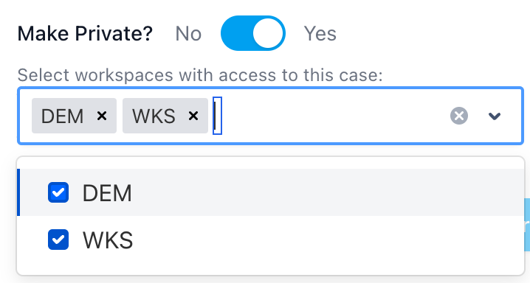Click the DEM tag label in the field
Image resolution: width=530 pixels, height=283 pixels.
(x=62, y=116)
